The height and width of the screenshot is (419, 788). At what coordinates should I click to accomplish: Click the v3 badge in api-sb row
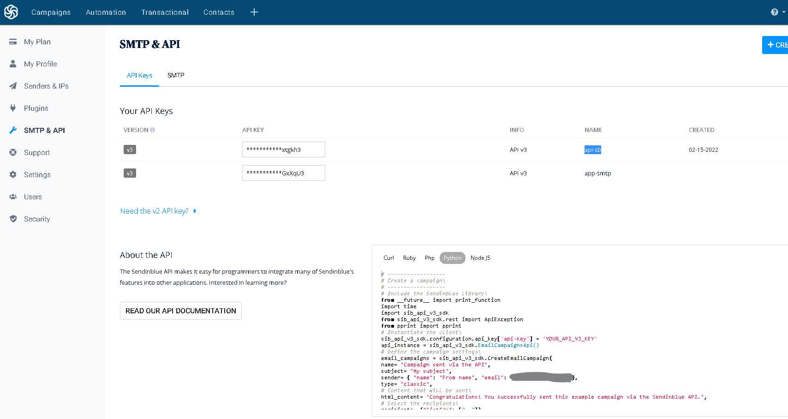[130, 150]
